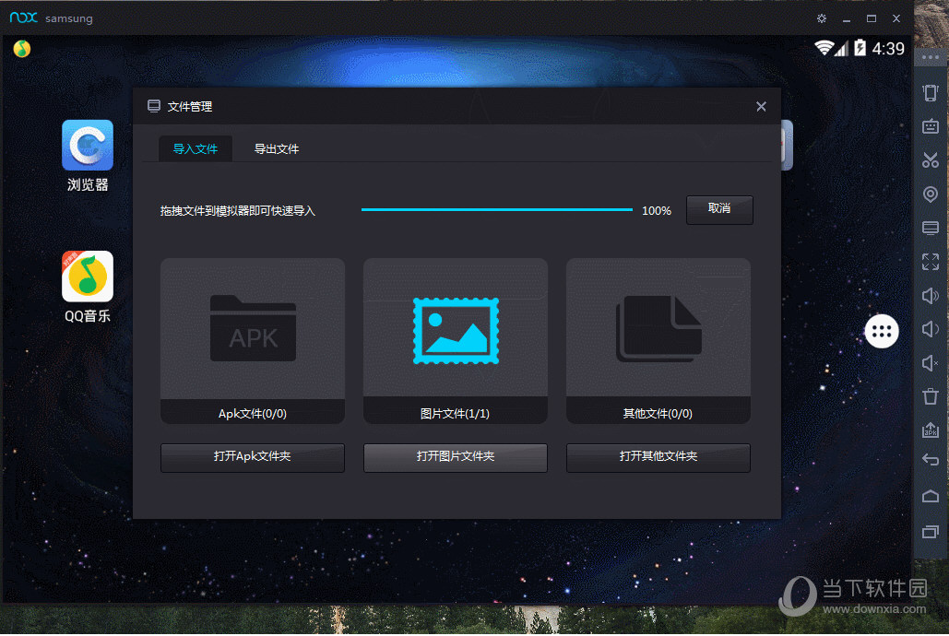Switch to the 导出文件 export tab

coord(275,147)
